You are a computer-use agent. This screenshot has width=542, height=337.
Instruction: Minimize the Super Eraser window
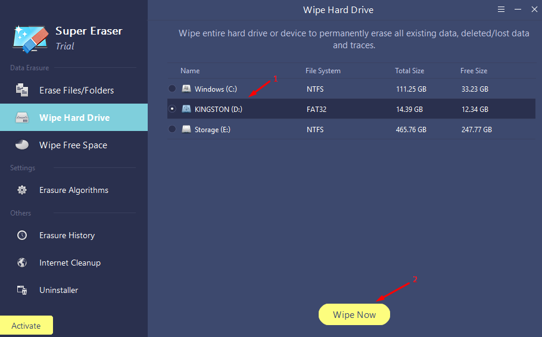click(x=518, y=10)
